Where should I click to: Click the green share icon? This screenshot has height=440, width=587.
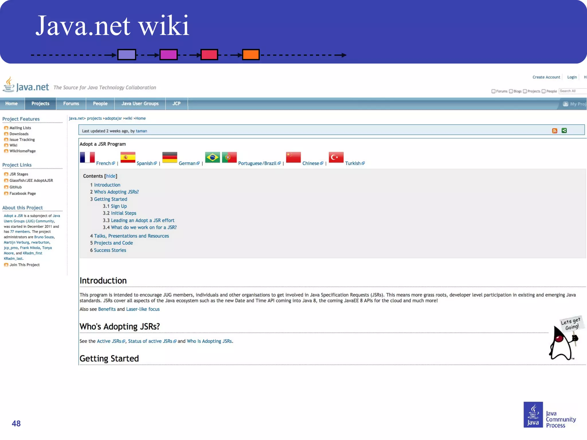click(564, 131)
